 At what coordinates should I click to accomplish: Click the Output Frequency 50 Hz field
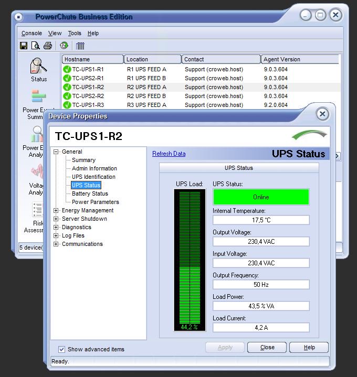click(x=261, y=284)
